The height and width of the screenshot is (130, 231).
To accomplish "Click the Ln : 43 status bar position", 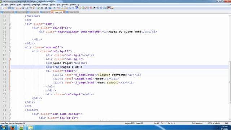I will pos(156,123).
